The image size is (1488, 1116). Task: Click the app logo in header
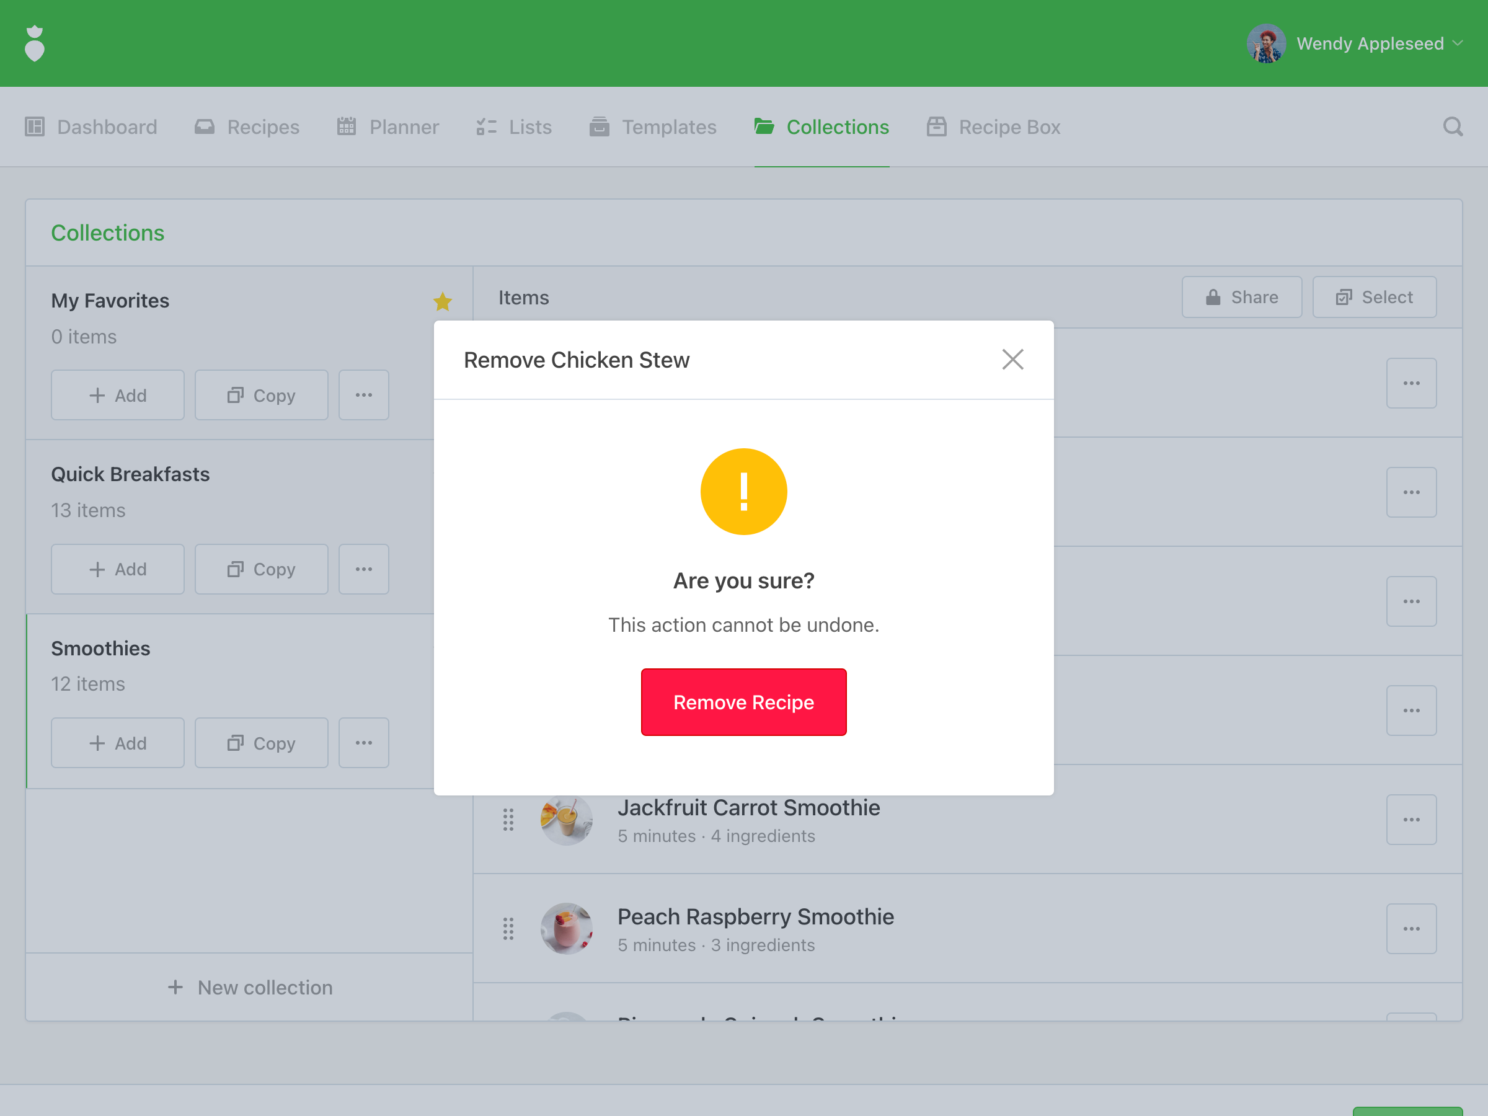[34, 44]
